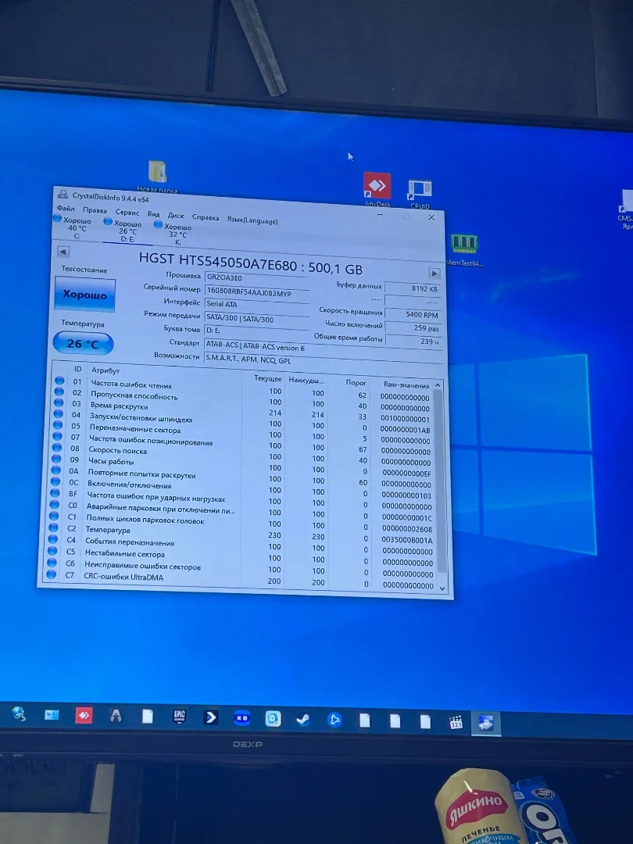
Task: Click the 259 раз power-on count field
Action: click(x=413, y=327)
